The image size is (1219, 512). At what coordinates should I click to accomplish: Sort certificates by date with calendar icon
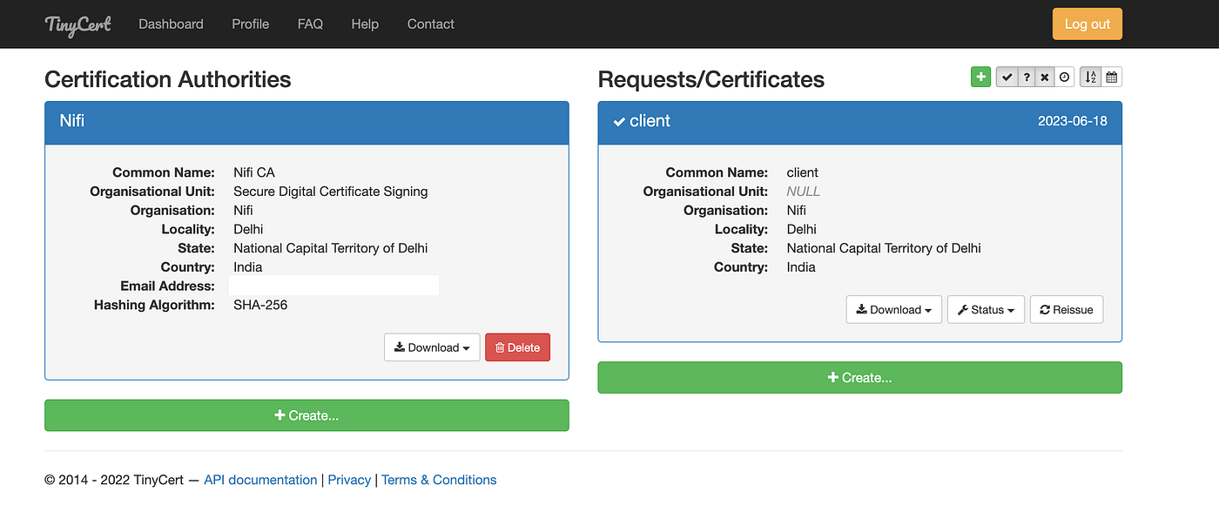tap(1112, 77)
